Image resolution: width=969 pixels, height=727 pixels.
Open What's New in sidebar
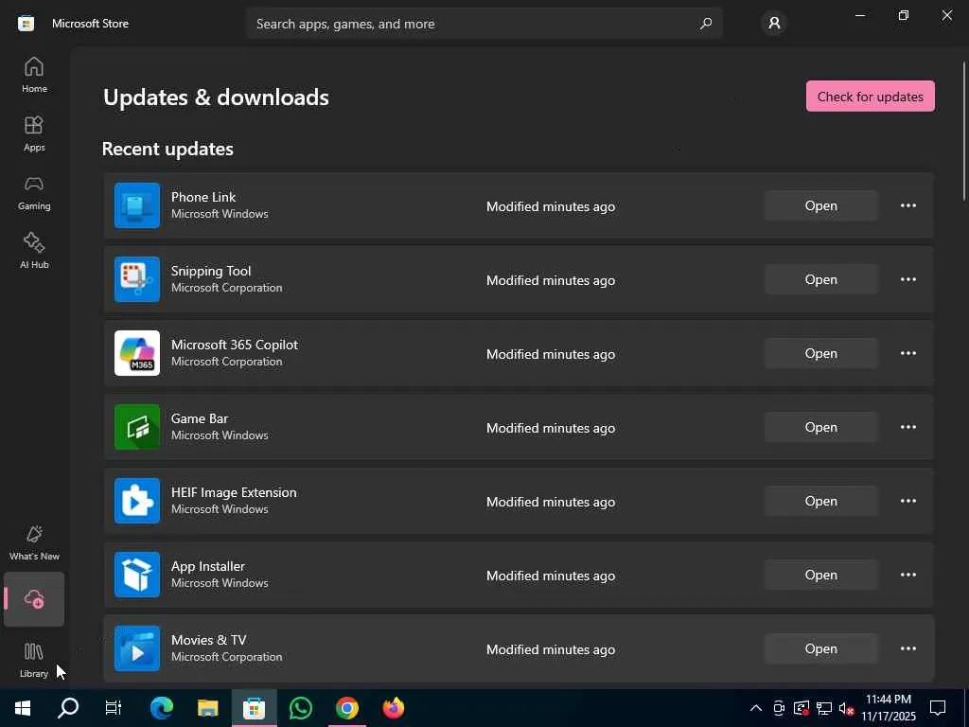(34, 542)
